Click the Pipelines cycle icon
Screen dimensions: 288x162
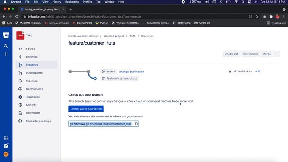point(20,81)
